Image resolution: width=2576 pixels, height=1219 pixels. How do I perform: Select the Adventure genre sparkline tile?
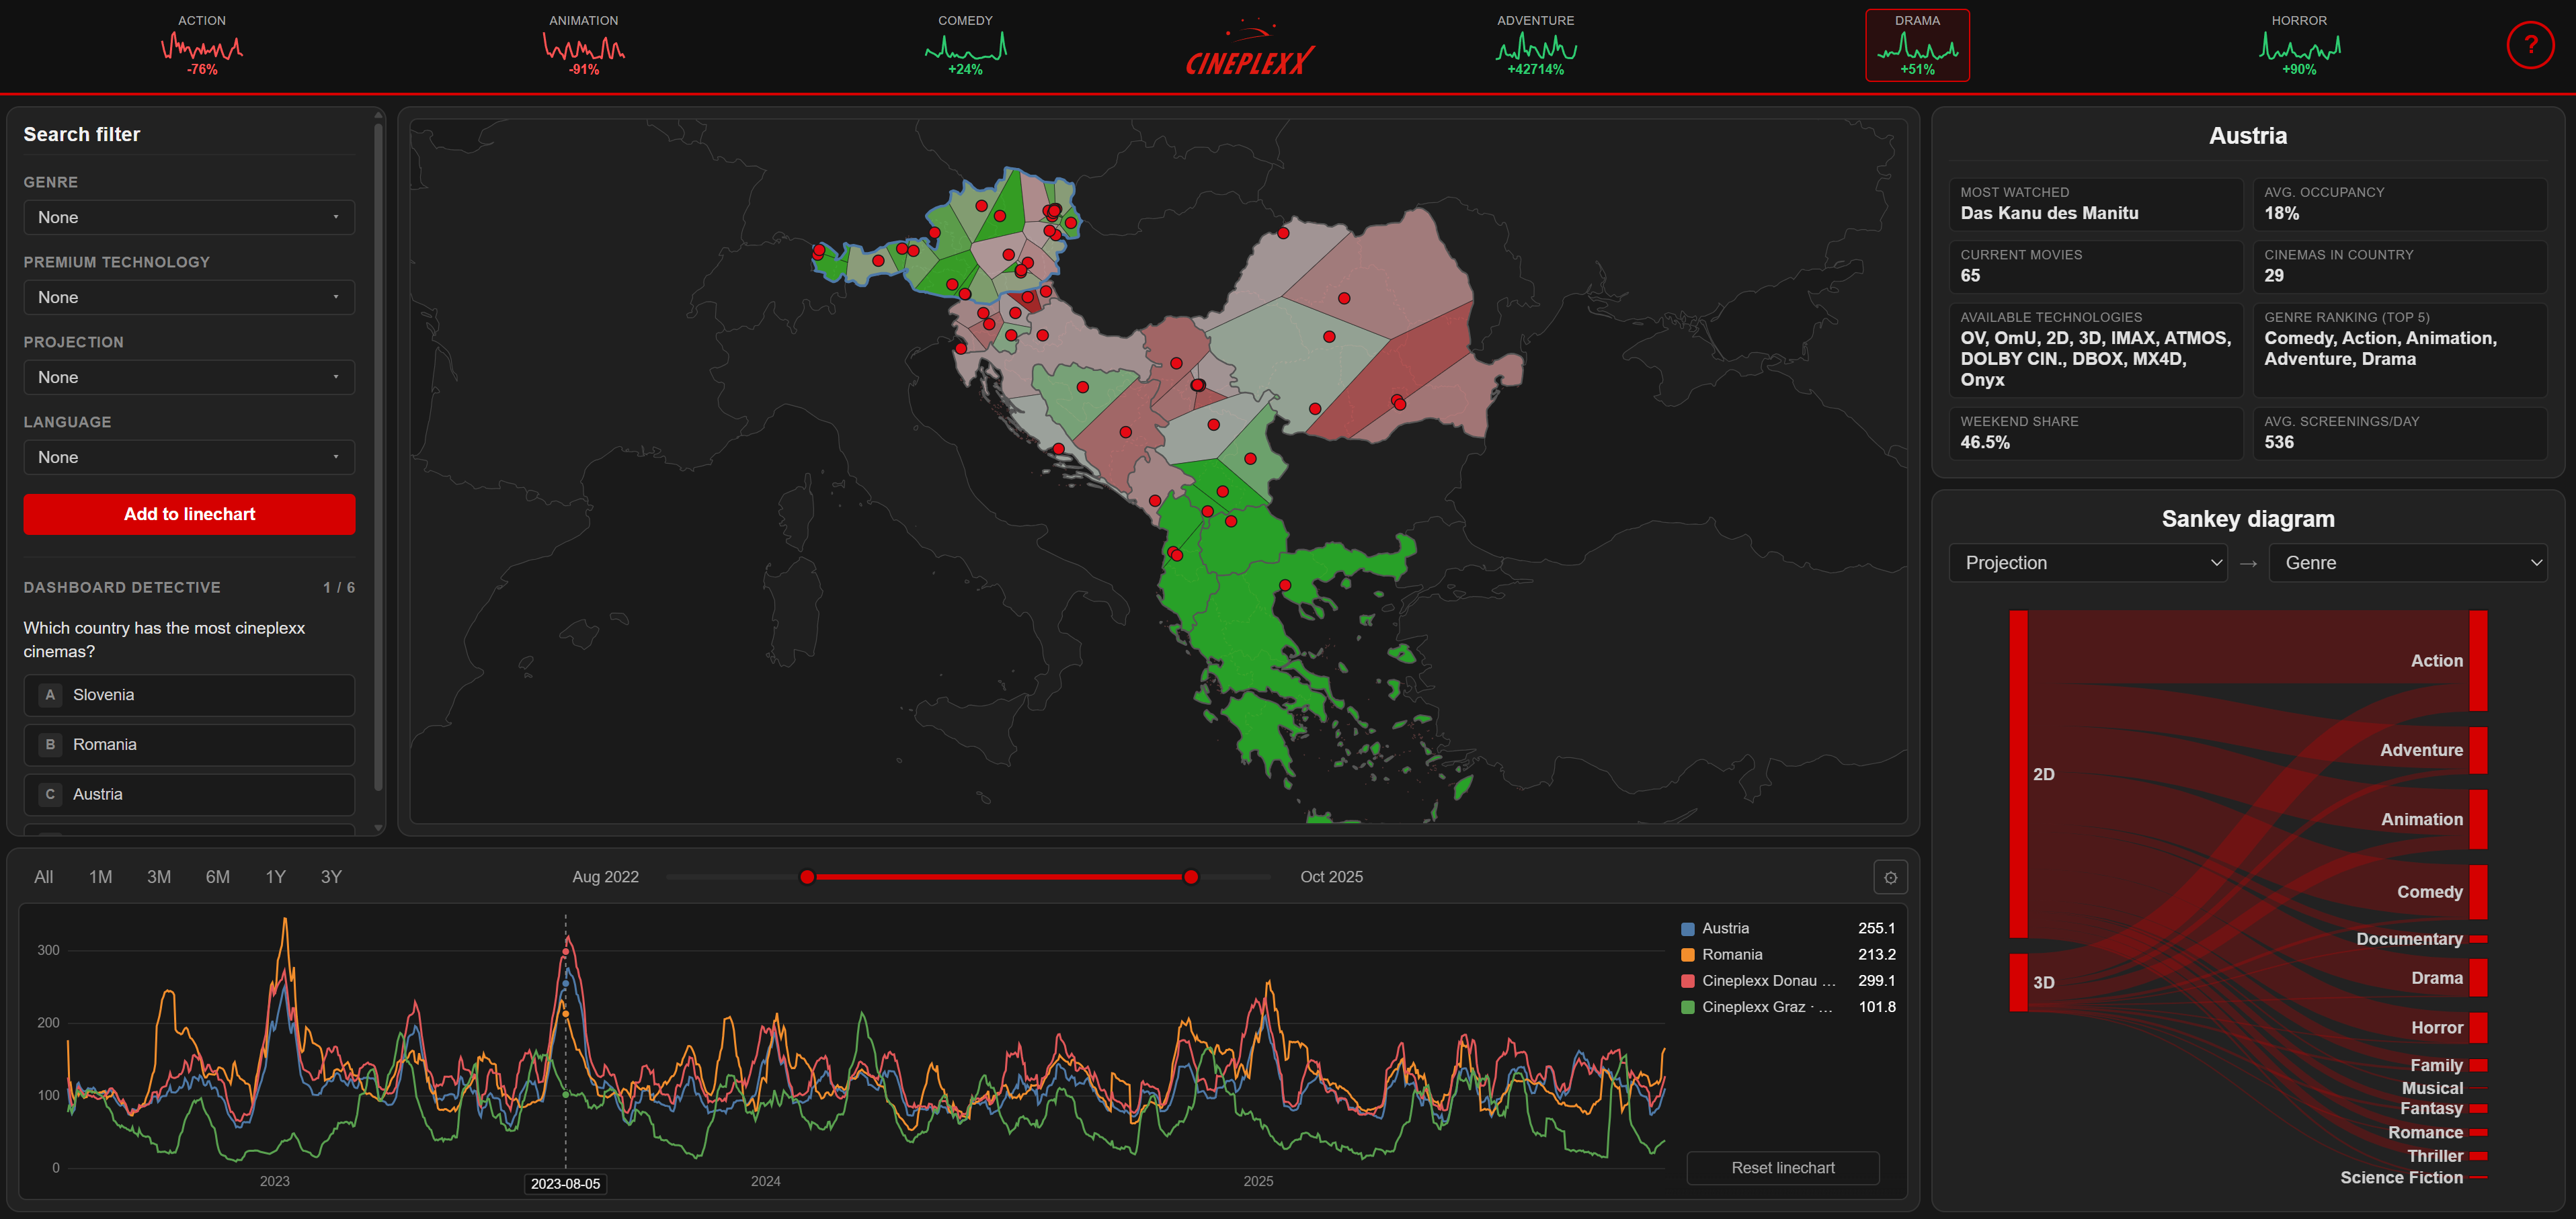(x=1535, y=45)
